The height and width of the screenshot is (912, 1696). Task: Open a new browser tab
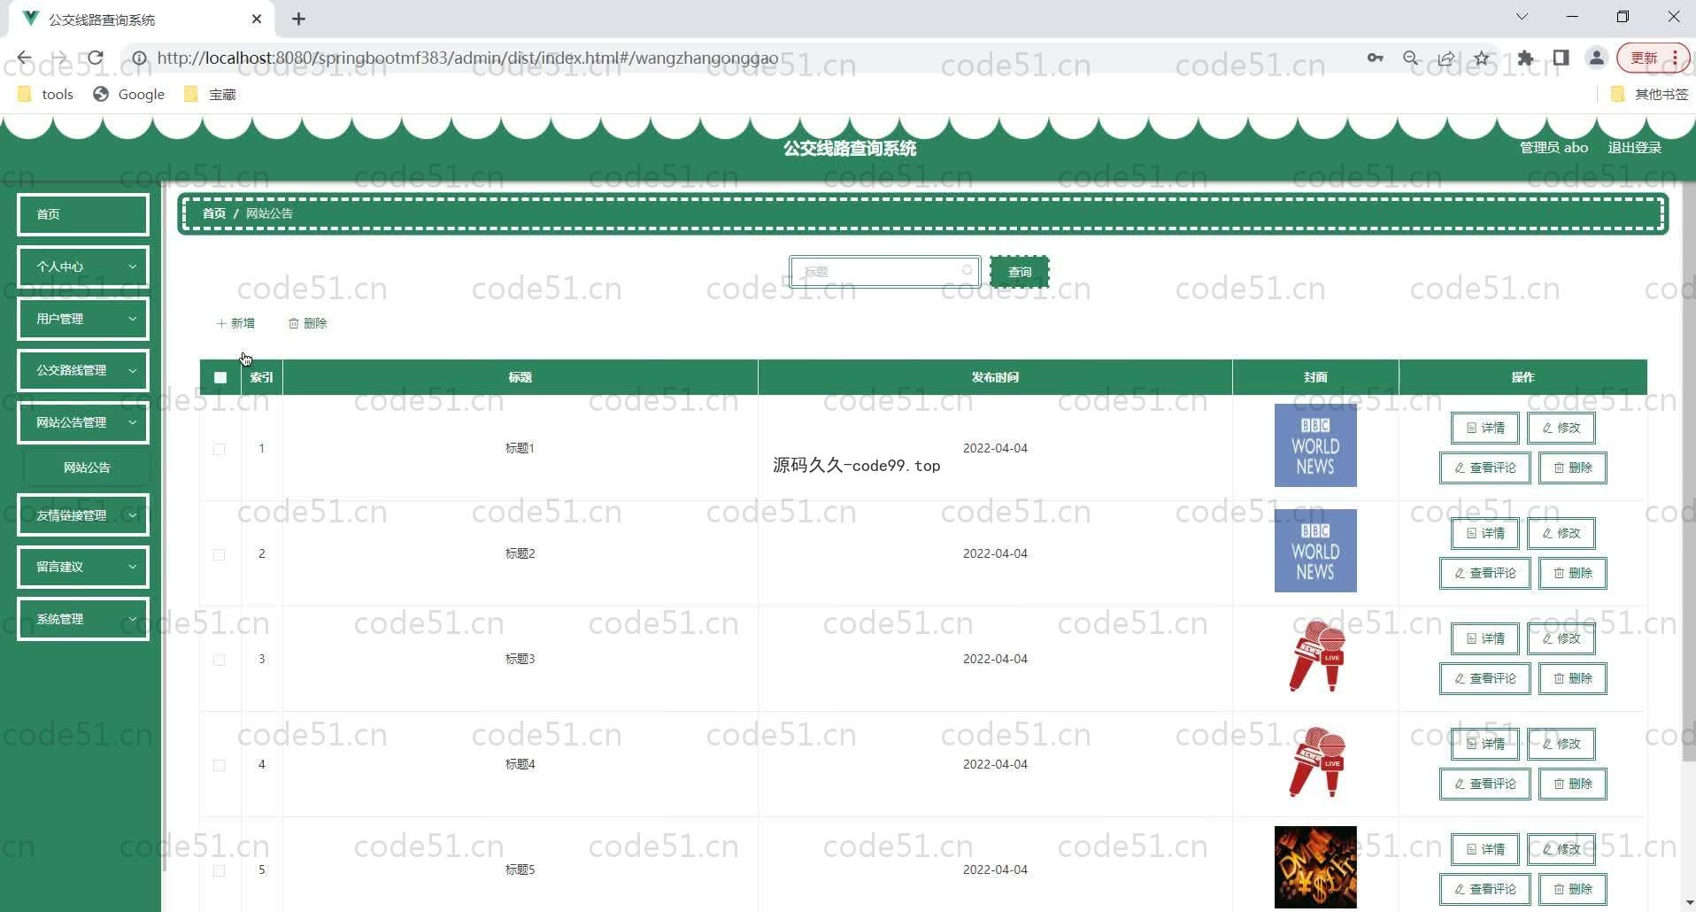pyautogui.click(x=298, y=19)
